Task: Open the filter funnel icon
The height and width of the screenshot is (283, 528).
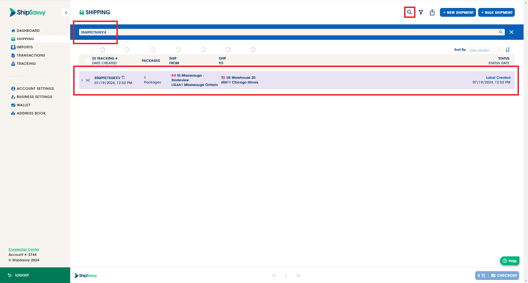Action: pos(421,12)
